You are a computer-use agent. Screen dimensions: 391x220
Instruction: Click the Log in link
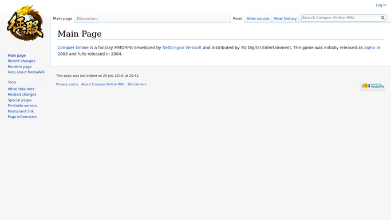(381, 5)
